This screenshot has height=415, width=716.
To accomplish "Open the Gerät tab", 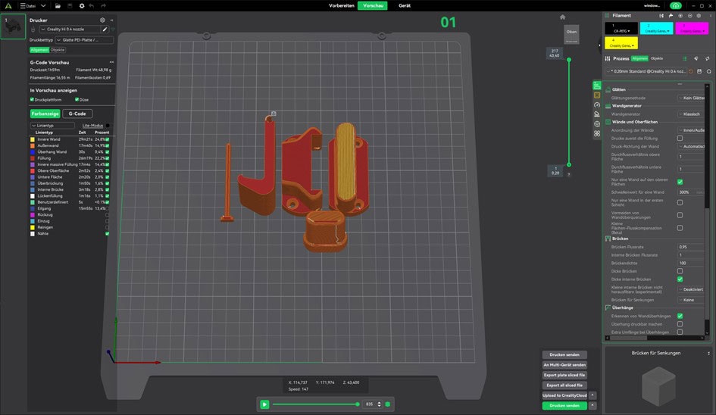I will (x=405, y=5).
